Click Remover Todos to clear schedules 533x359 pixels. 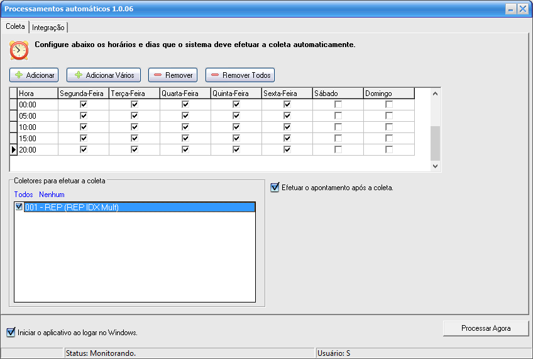pos(240,75)
